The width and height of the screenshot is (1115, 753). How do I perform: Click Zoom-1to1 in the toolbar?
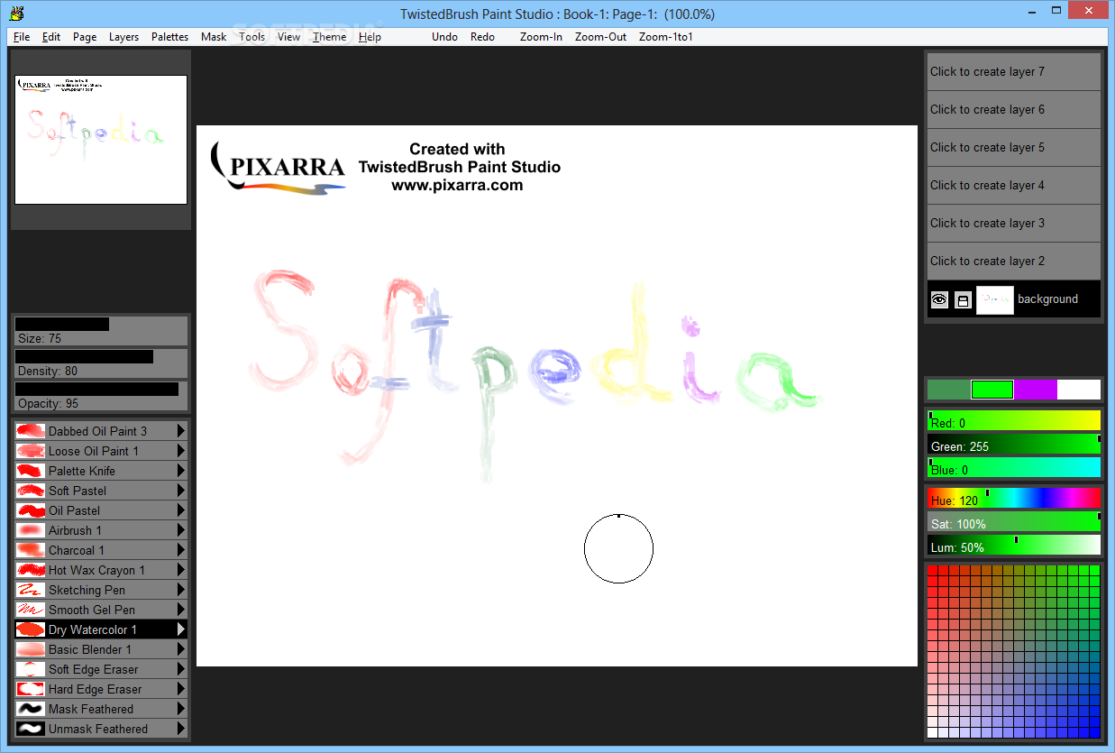665,37
